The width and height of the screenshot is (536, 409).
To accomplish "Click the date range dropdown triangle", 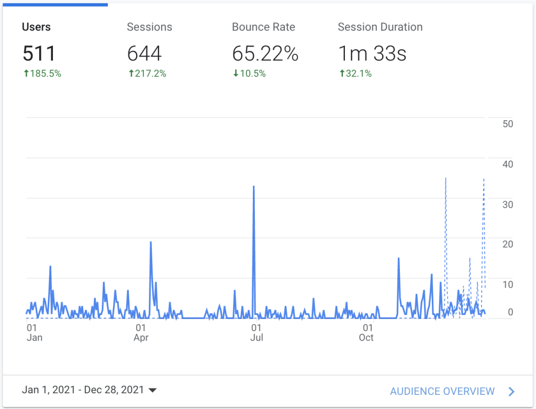I will point(153,391).
